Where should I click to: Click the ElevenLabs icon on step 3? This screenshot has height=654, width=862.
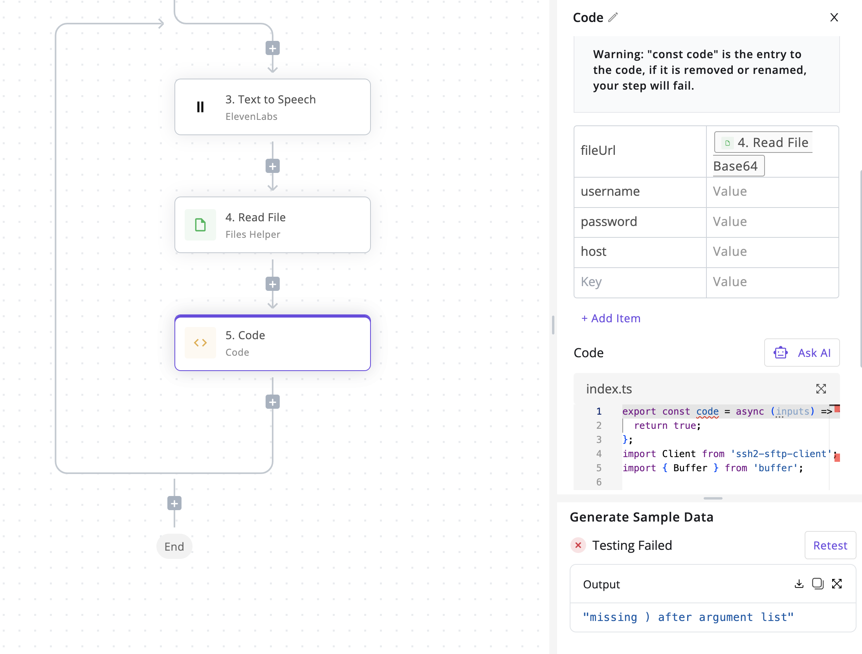(x=200, y=107)
